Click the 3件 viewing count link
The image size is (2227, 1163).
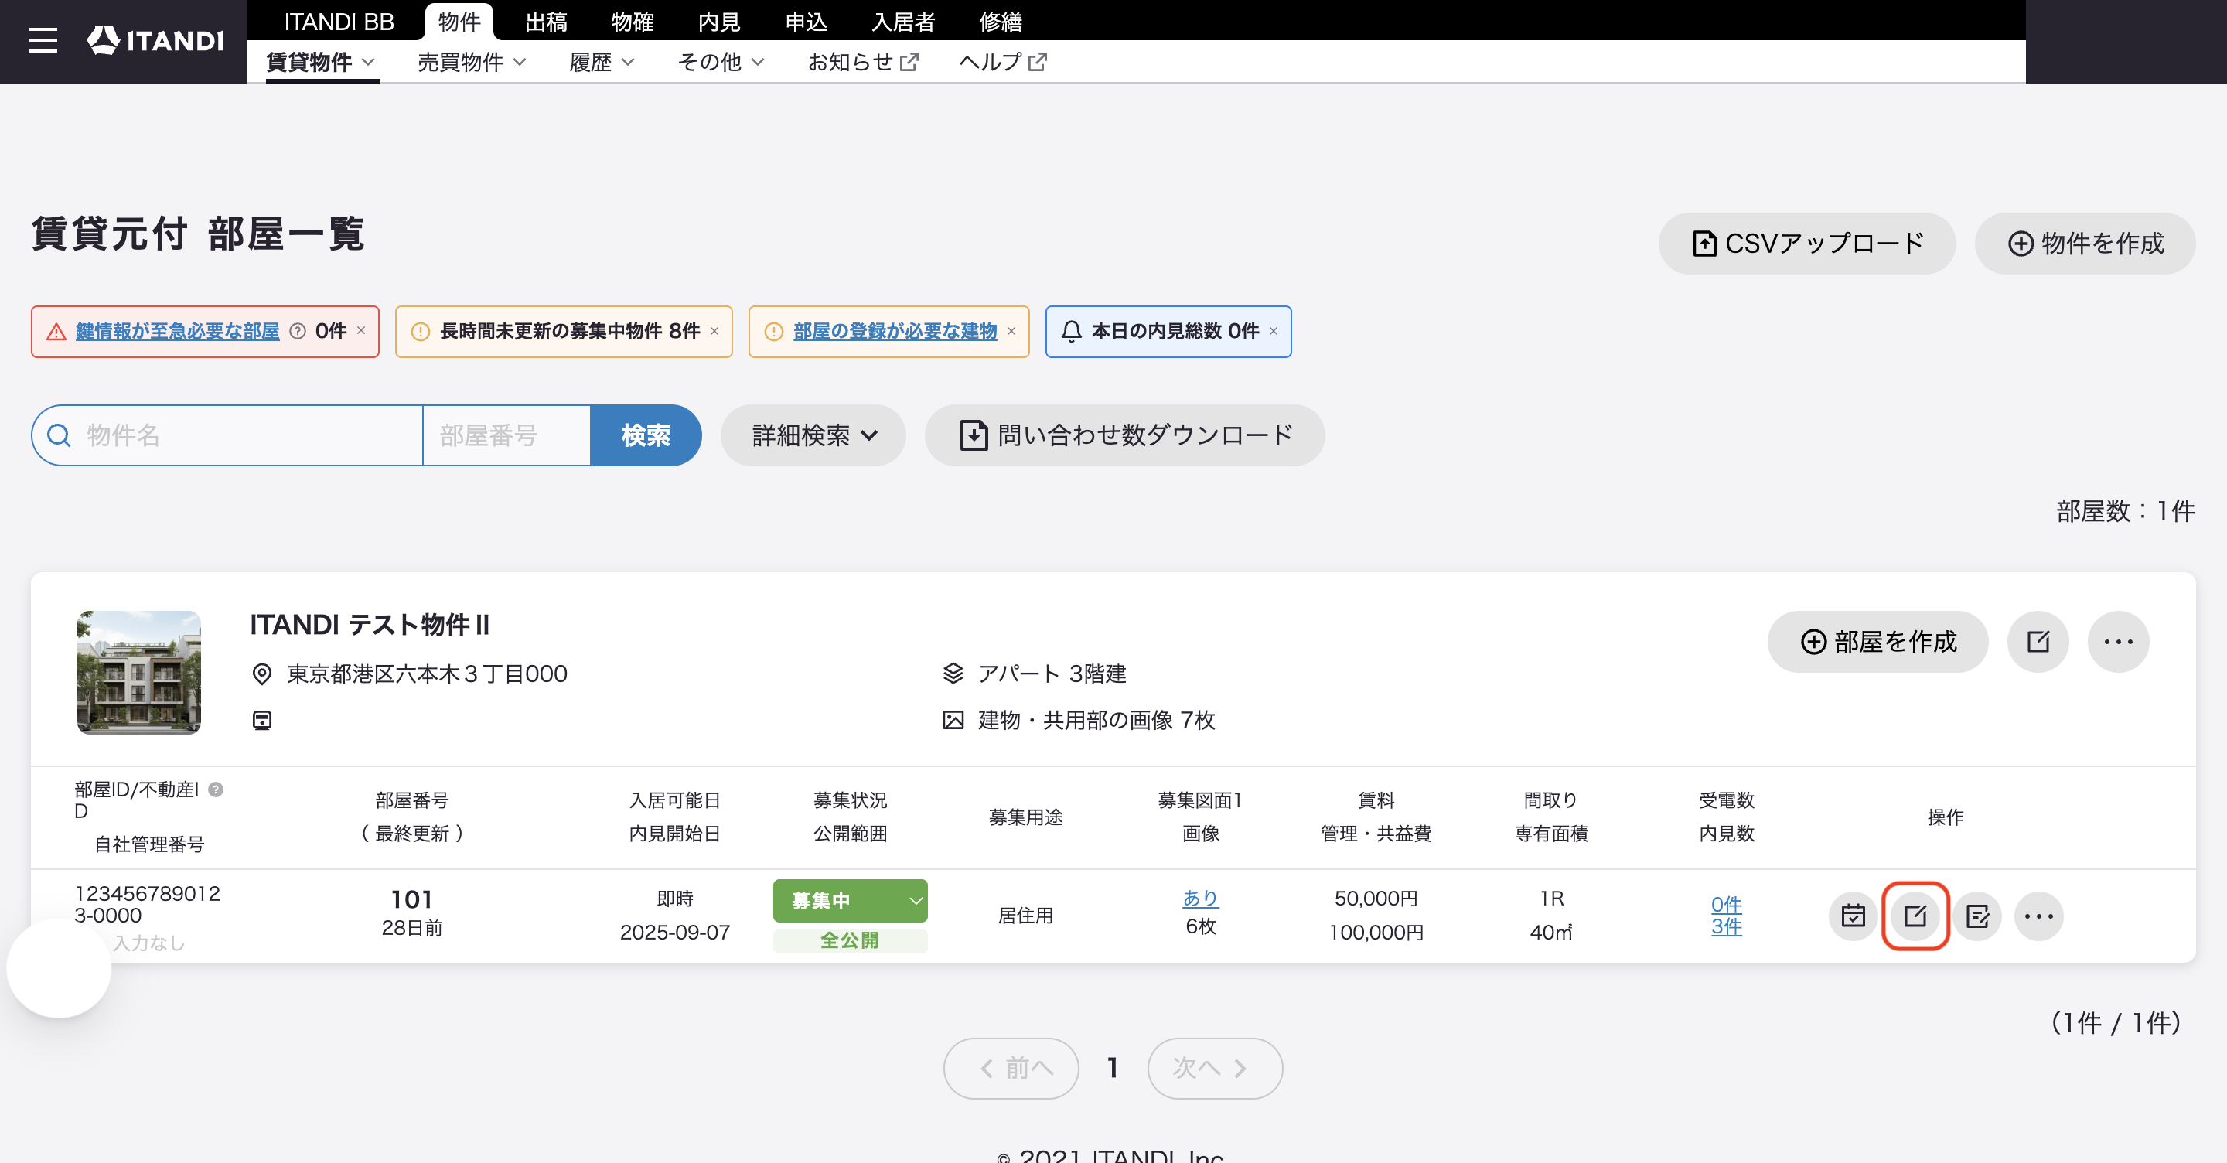tap(1727, 927)
